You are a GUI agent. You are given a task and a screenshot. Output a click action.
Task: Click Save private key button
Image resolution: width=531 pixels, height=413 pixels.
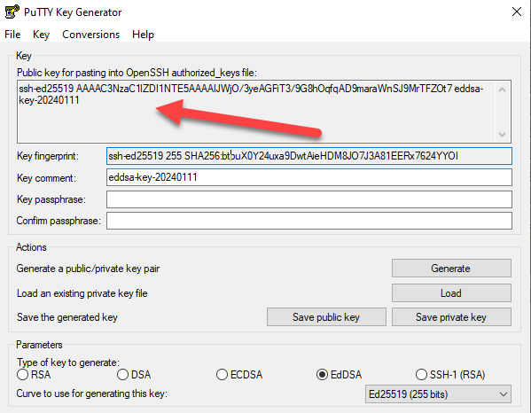click(451, 317)
